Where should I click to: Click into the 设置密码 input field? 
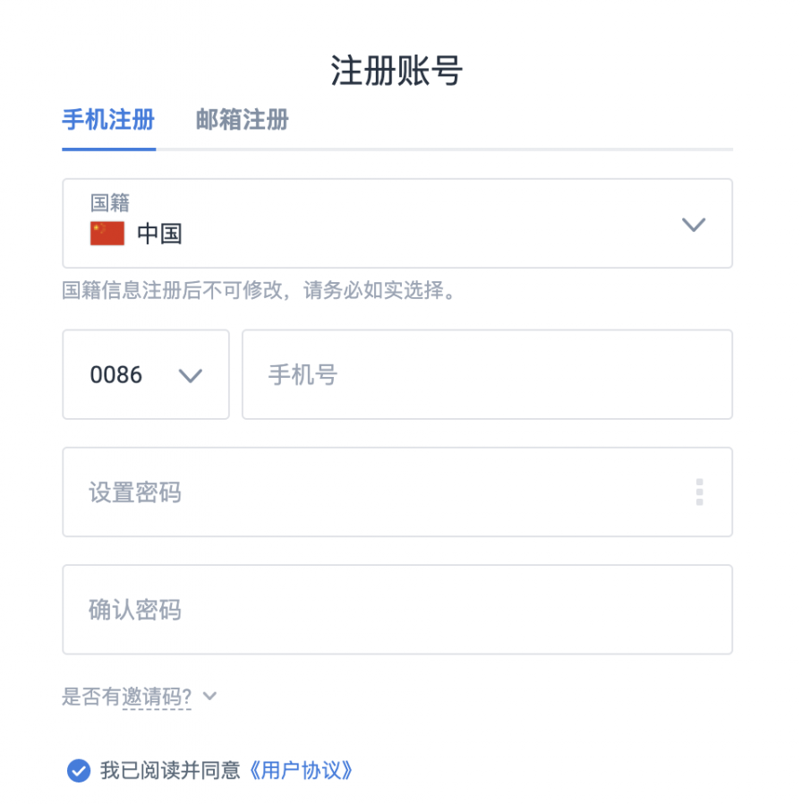376,492
